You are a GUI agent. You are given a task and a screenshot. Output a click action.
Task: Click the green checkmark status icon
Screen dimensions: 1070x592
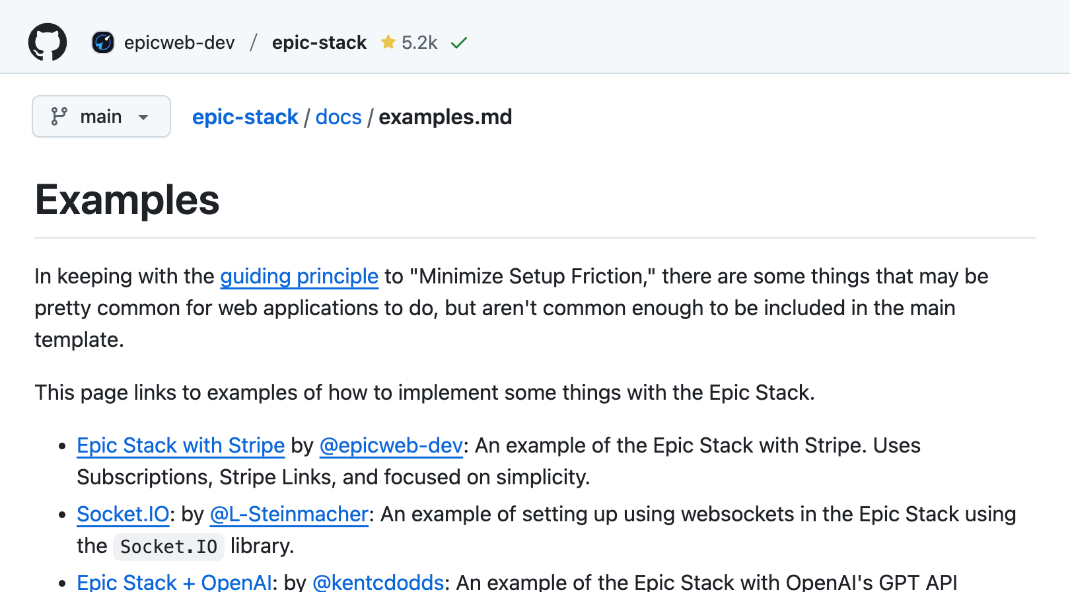pos(459,43)
